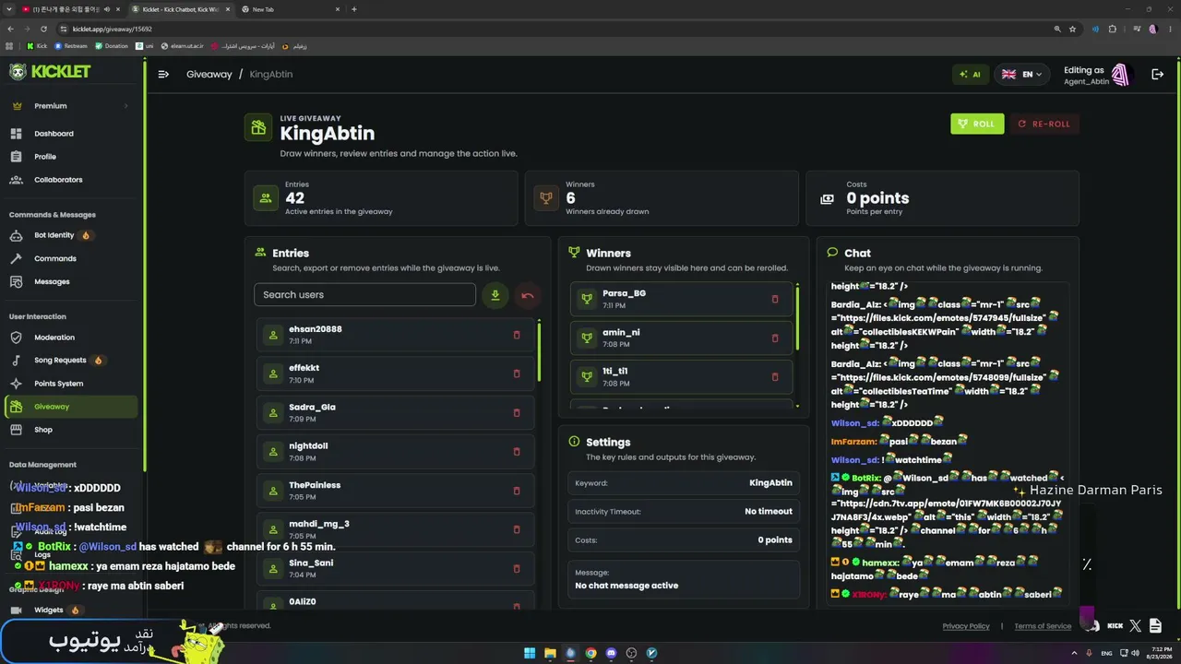Click the Giveaway gift icon in sidebar
Viewport: 1181px width, 664px height.
click(17, 407)
